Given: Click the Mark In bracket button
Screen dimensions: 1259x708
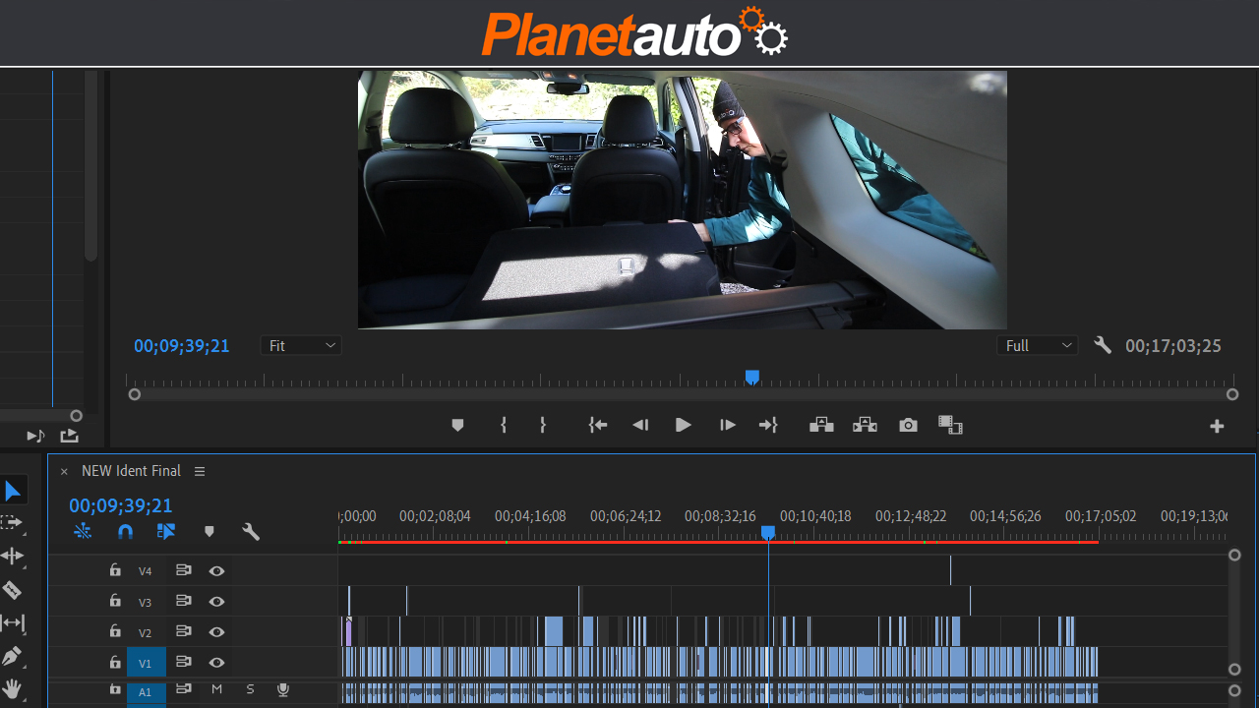Looking at the screenshot, I should [x=504, y=425].
